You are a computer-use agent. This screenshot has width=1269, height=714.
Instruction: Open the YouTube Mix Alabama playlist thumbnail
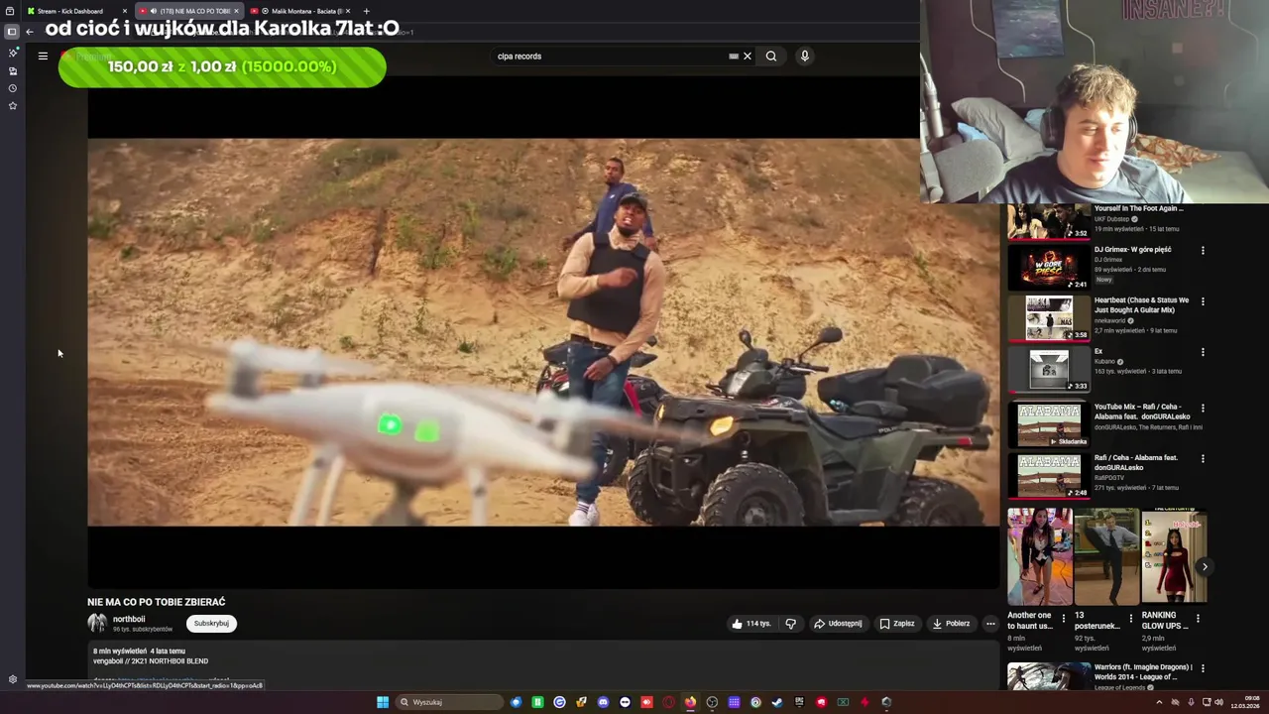coord(1049,424)
